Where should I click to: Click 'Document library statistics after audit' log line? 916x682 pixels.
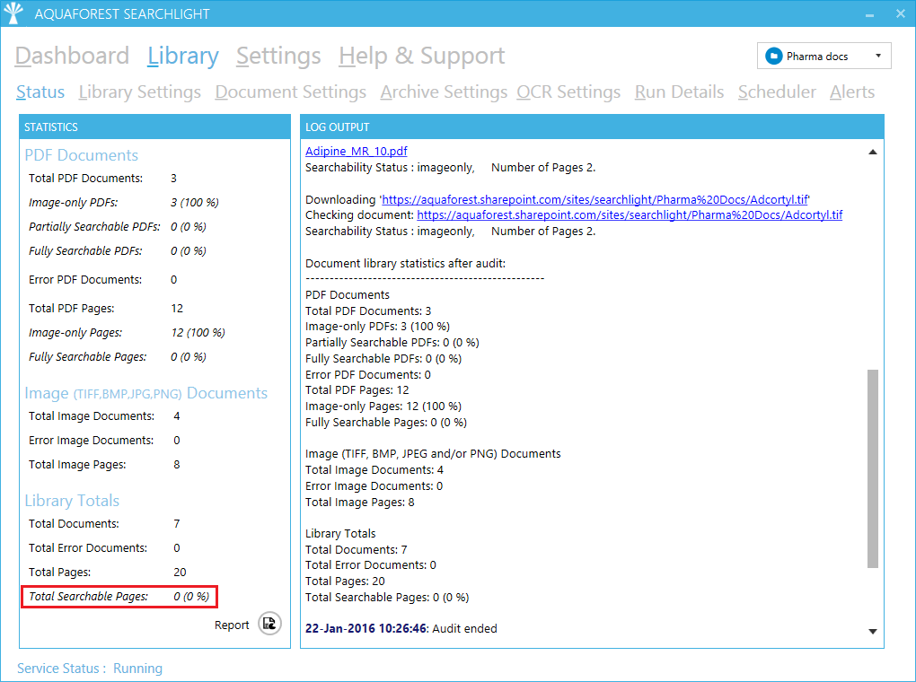tap(405, 263)
